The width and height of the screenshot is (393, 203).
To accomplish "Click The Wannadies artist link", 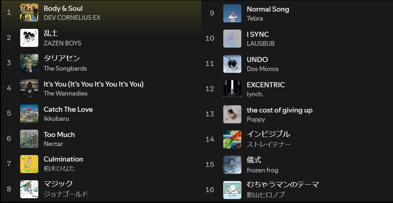I will point(65,93).
